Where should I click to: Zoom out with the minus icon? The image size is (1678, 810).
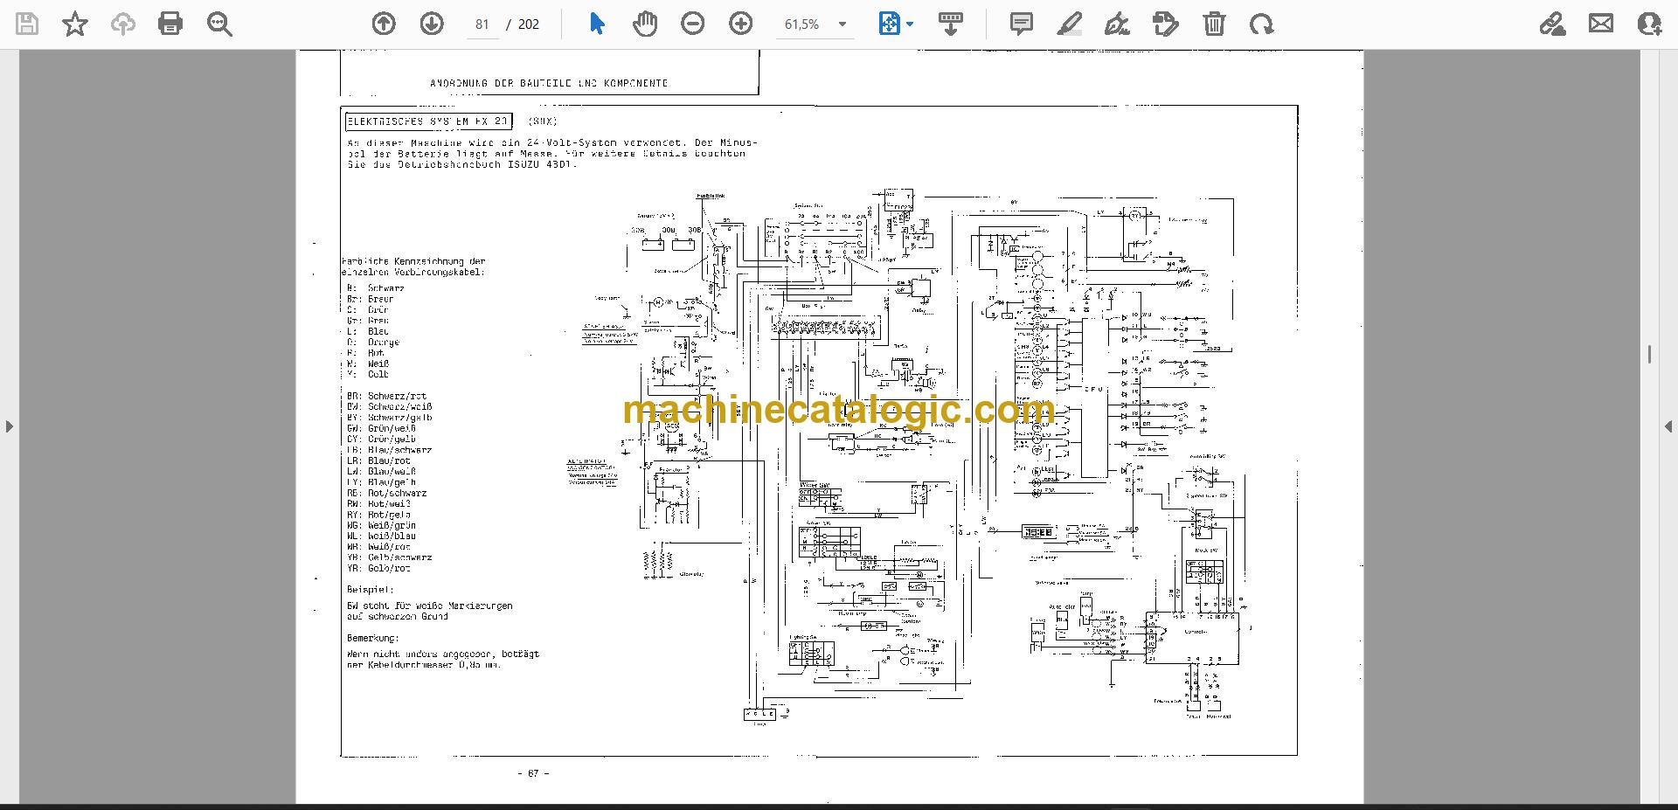pyautogui.click(x=693, y=24)
